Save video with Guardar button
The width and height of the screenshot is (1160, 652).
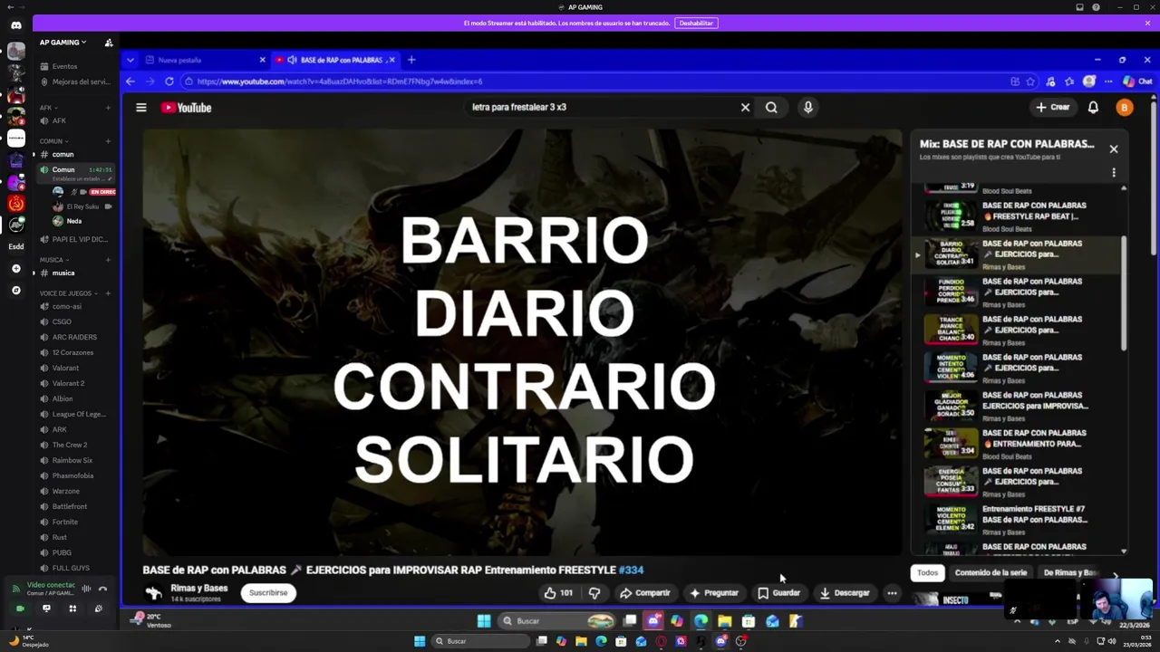779,593
